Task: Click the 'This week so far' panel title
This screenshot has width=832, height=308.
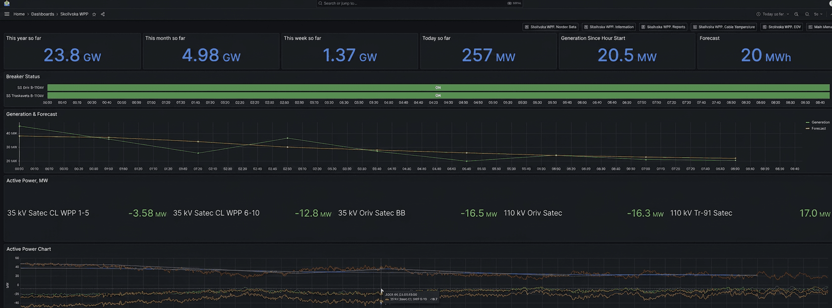Action: pos(303,38)
